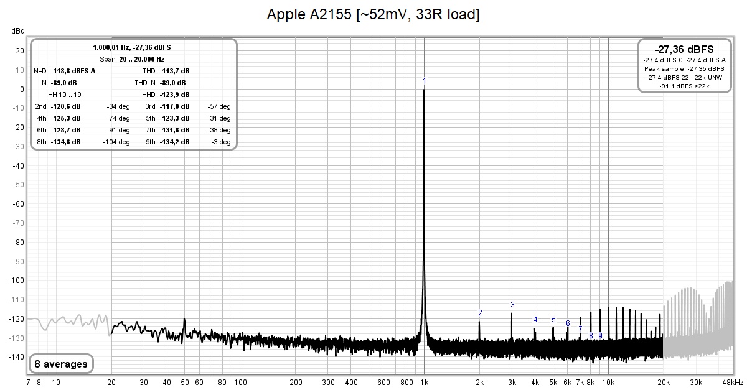This screenshot has height=390, width=747.
Task: Click the -91 deg phase value
Action: [x=118, y=130]
